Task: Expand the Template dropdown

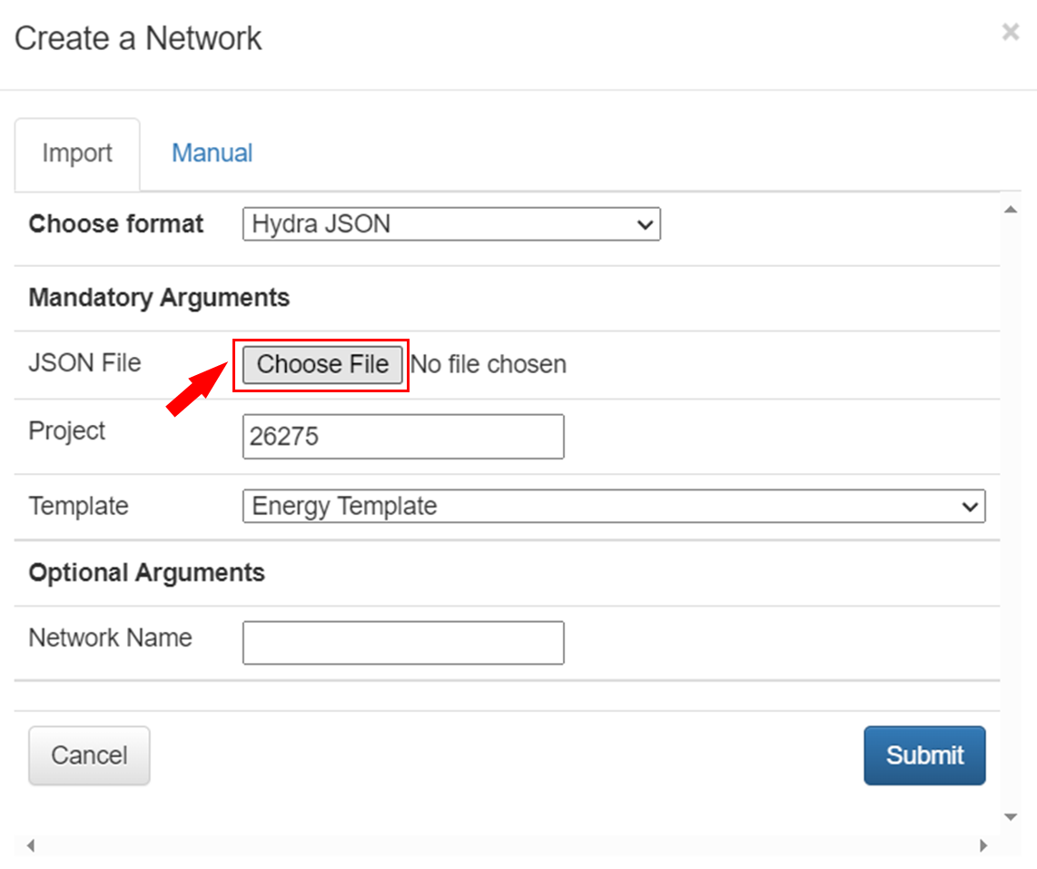Action: click(x=614, y=507)
